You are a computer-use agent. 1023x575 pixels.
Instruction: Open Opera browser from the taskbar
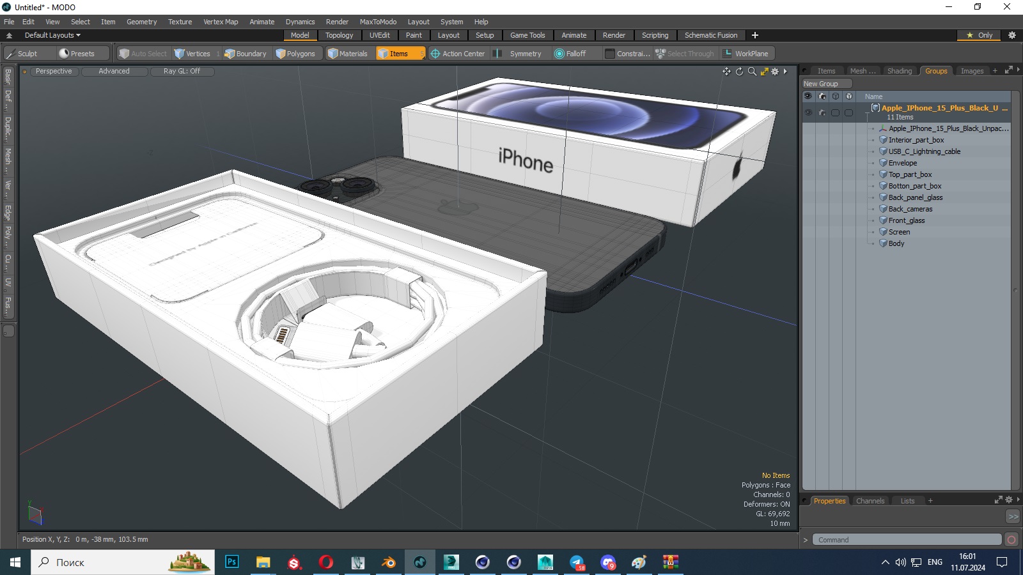click(326, 562)
